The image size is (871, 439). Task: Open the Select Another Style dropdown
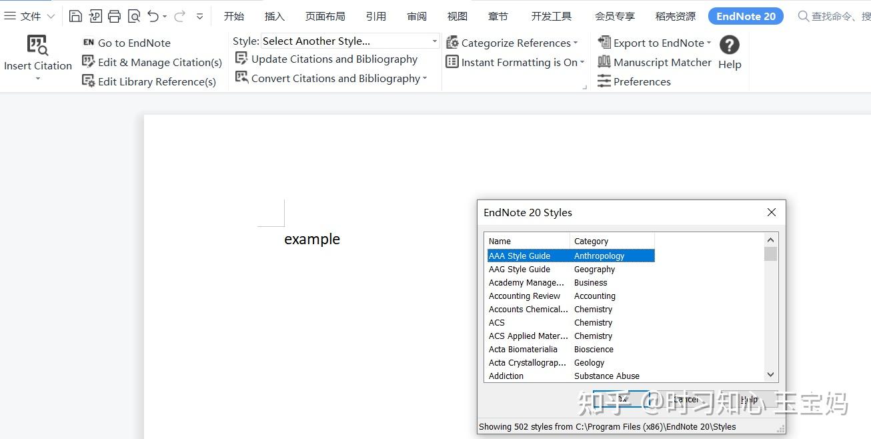click(x=434, y=41)
